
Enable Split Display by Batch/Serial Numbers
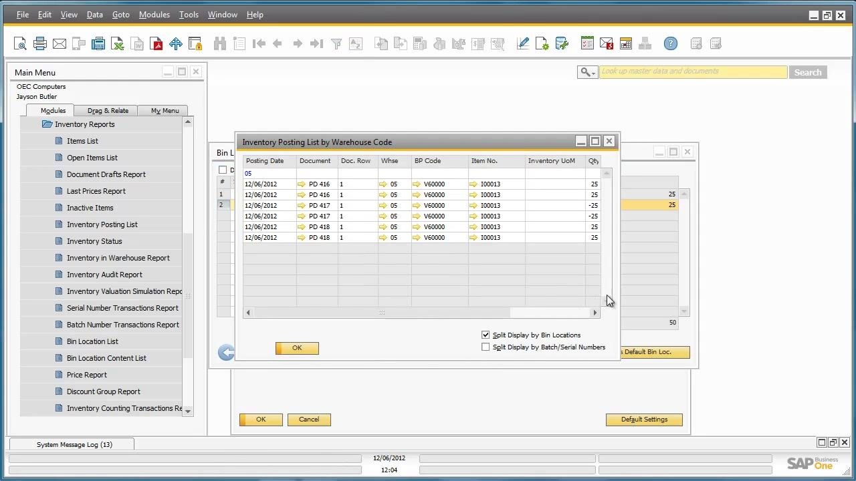[x=486, y=347]
